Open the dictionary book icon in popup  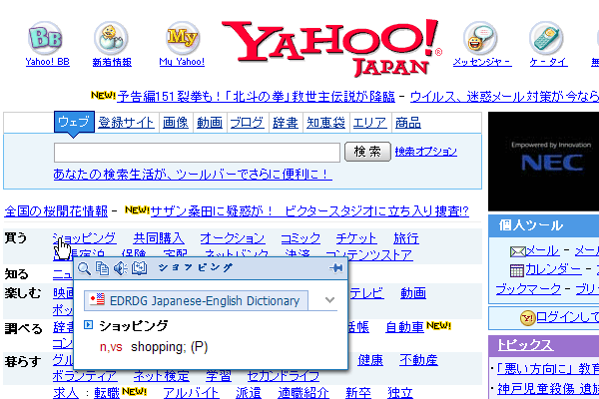tap(139, 268)
